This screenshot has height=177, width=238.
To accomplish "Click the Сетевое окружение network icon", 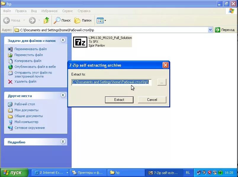I will [x=10, y=128].
